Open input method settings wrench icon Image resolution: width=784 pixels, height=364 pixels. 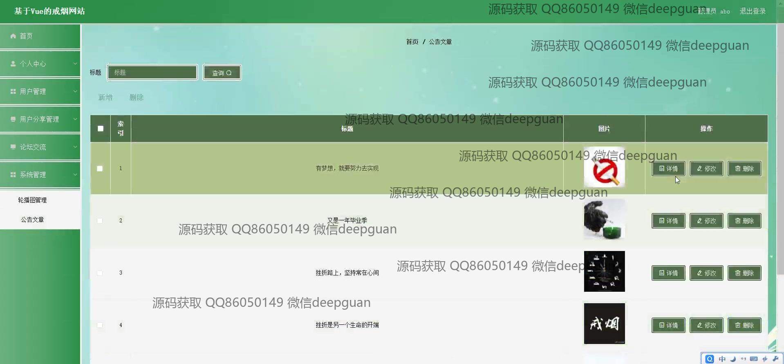pyautogui.click(x=775, y=359)
